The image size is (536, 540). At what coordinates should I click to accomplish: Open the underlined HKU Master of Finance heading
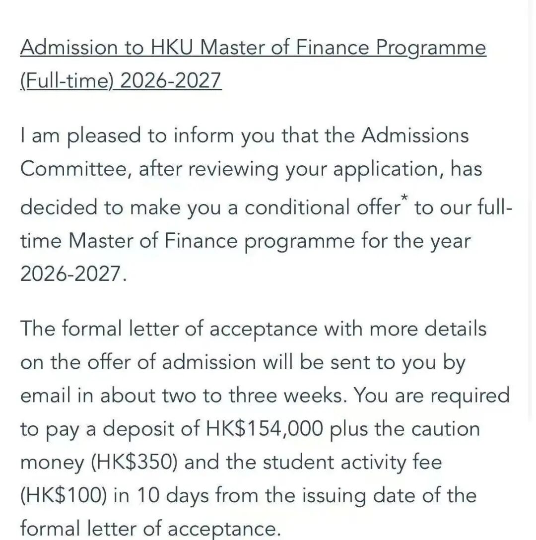coord(253,48)
